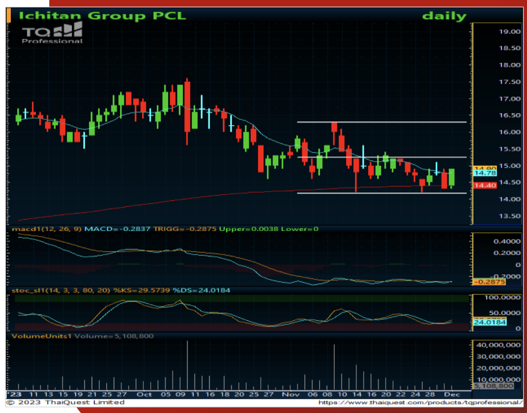The width and height of the screenshot is (527, 413).
Task: Click the "05" date axis label
Action: [x=165, y=394]
